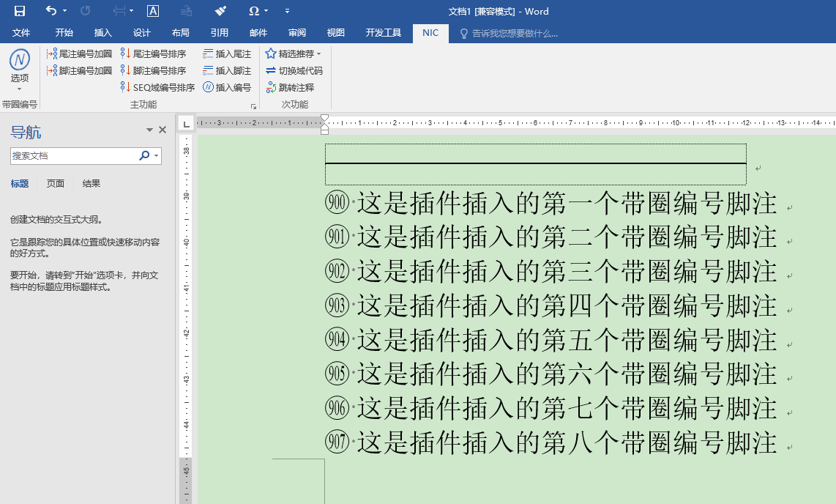Open 精选推荐 star dropdown
The width and height of the screenshot is (836, 504).
(294, 54)
